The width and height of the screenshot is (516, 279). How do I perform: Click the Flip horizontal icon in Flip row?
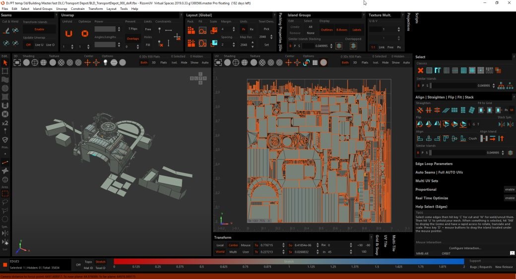pos(420,124)
